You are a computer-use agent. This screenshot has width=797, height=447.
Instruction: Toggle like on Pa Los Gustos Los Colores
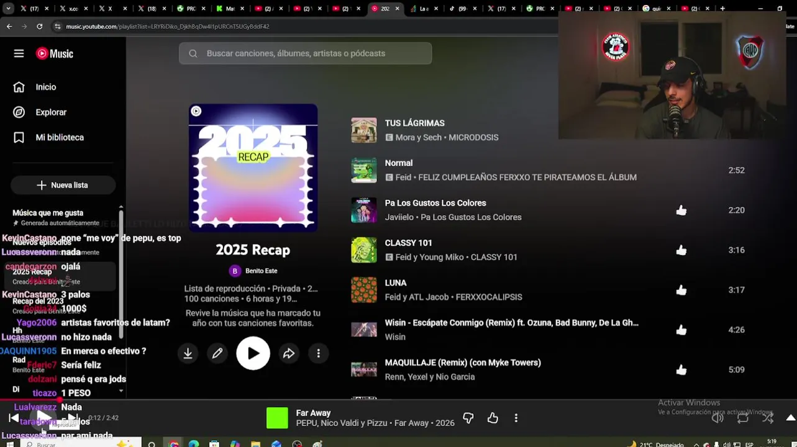coord(681,210)
